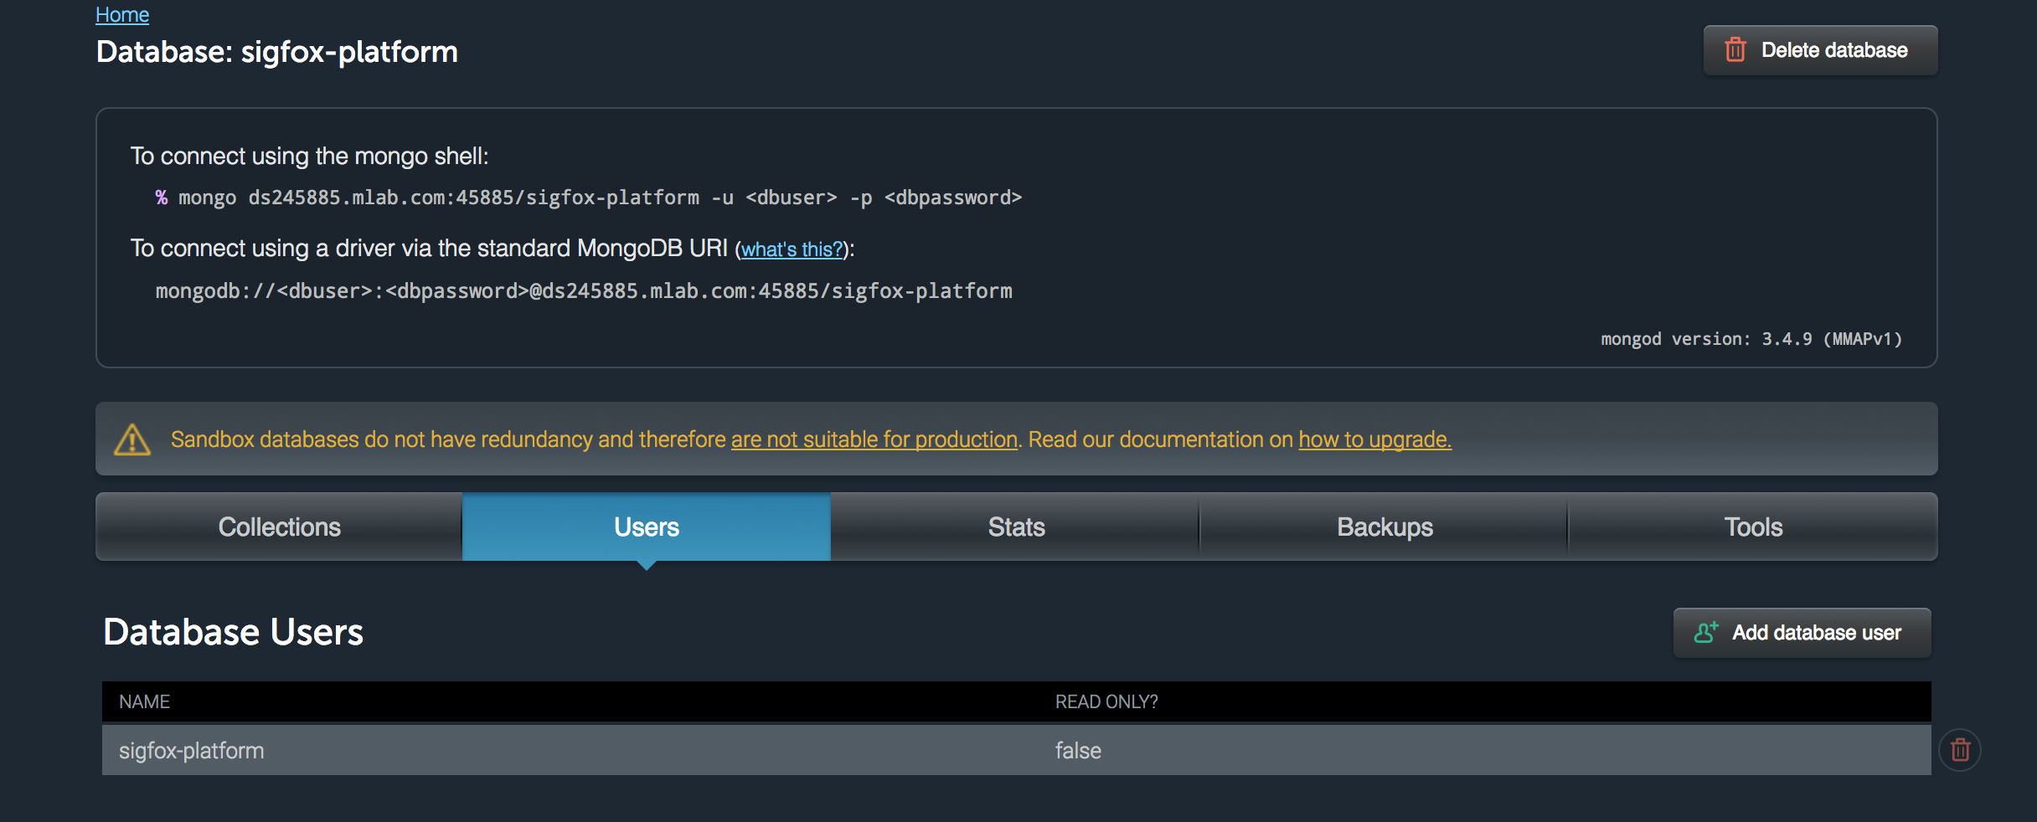Click the warning triangle icon in the sandbox notice

[x=132, y=439]
